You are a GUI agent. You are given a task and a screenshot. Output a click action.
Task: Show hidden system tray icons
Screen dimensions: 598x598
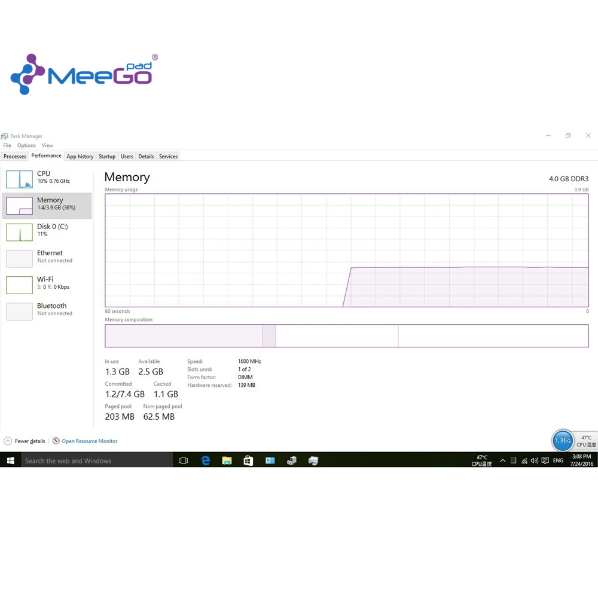tap(503, 460)
